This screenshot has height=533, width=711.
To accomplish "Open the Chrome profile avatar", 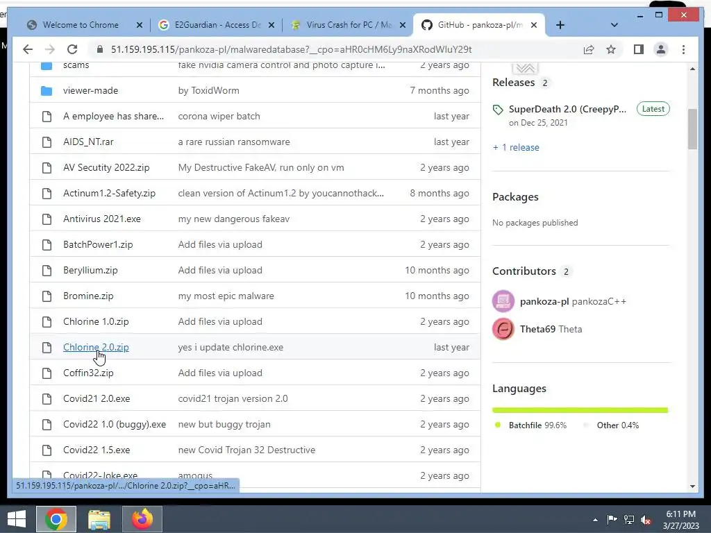I will point(661,49).
